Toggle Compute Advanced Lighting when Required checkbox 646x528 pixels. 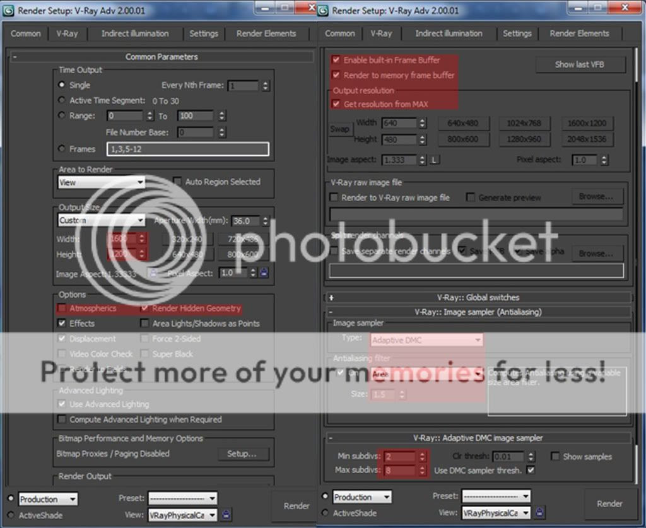coord(62,419)
